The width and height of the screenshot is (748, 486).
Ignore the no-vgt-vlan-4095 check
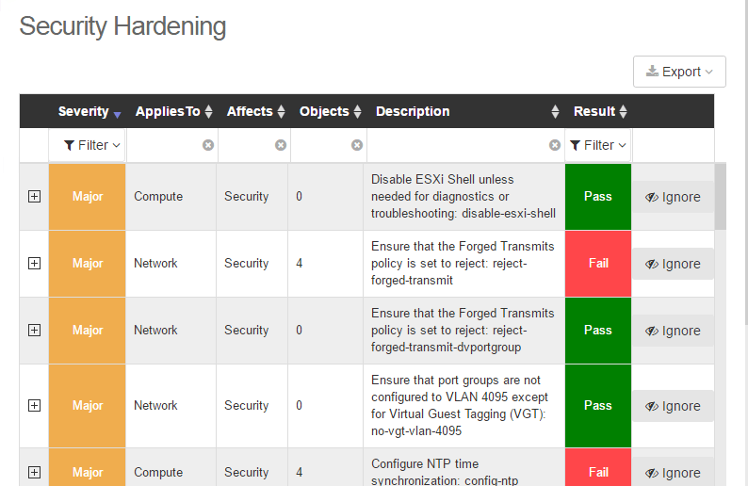coord(673,406)
